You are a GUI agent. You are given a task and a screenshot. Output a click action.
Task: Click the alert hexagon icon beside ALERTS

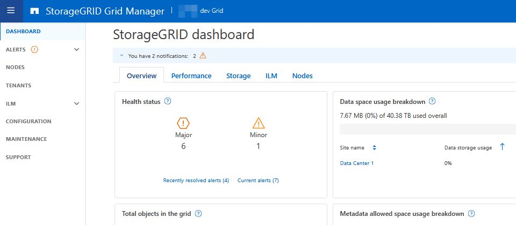pyautogui.click(x=34, y=49)
